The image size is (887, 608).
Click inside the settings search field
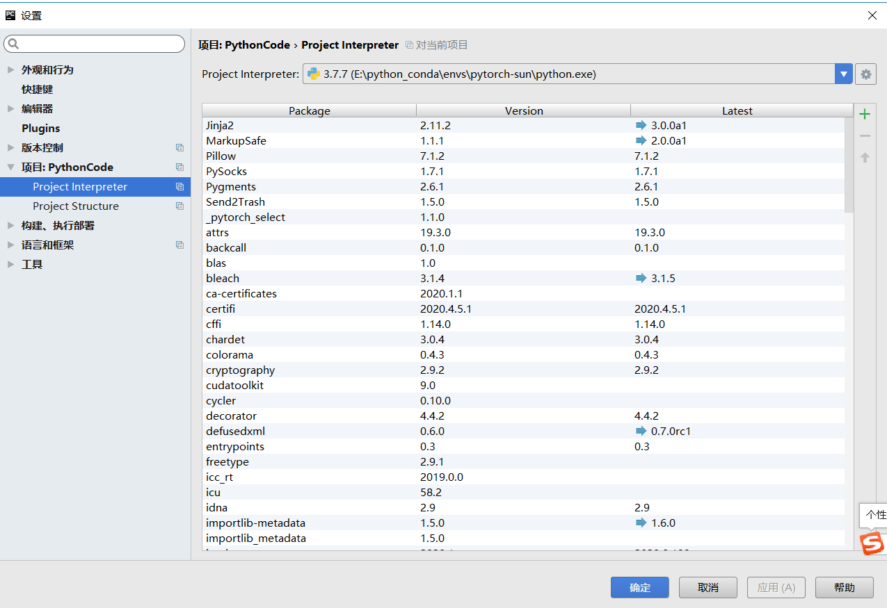pos(94,43)
